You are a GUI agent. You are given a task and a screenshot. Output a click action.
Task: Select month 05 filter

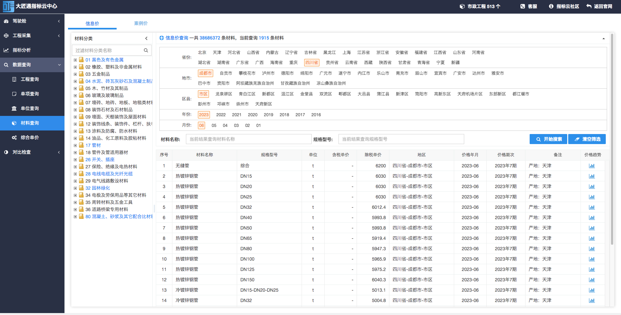tap(214, 125)
